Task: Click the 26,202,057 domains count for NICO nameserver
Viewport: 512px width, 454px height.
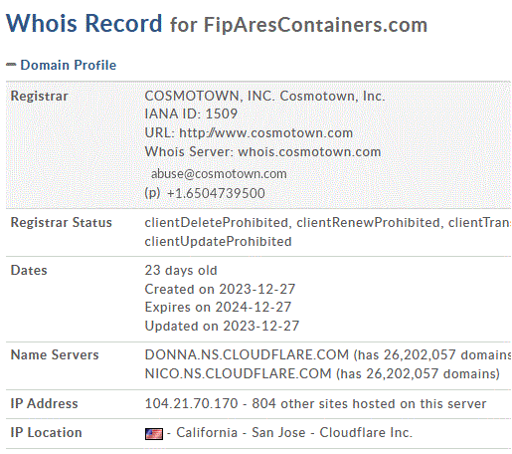Action: tap(402, 374)
